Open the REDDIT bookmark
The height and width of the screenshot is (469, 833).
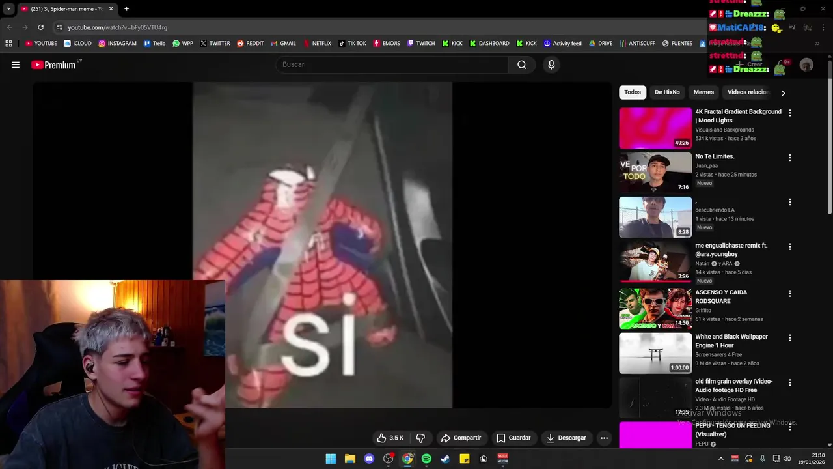click(x=251, y=44)
